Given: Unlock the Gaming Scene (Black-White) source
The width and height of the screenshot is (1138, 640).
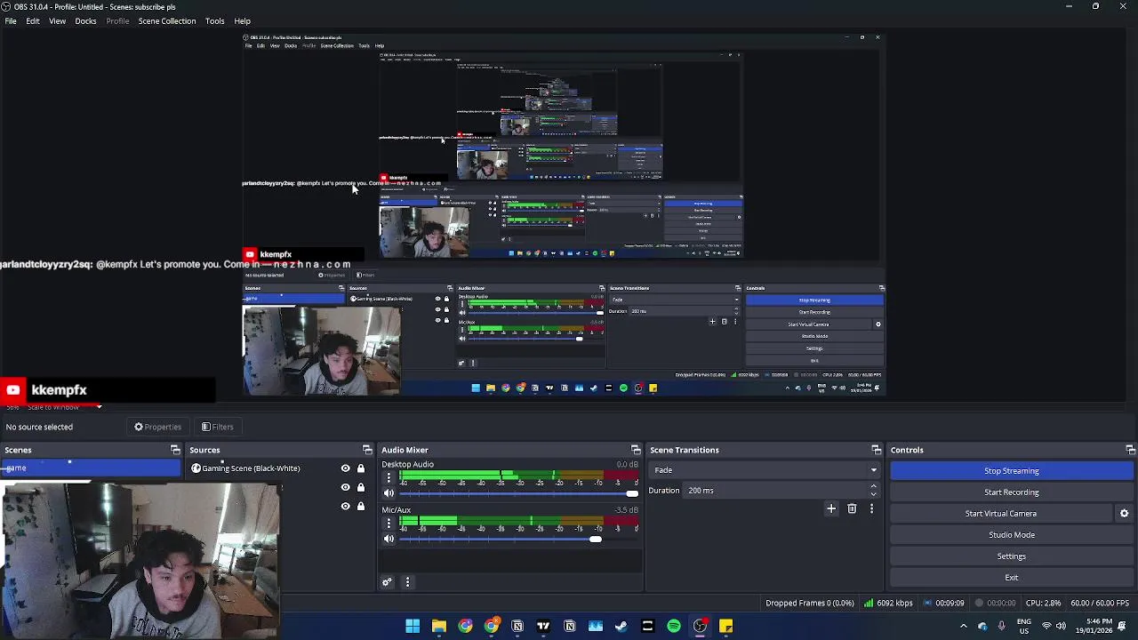Looking at the screenshot, I should pos(361,468).
